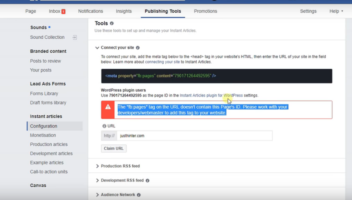Open Posts to review in sidebar
The image size is (352, 200).
tap(46, 61)
